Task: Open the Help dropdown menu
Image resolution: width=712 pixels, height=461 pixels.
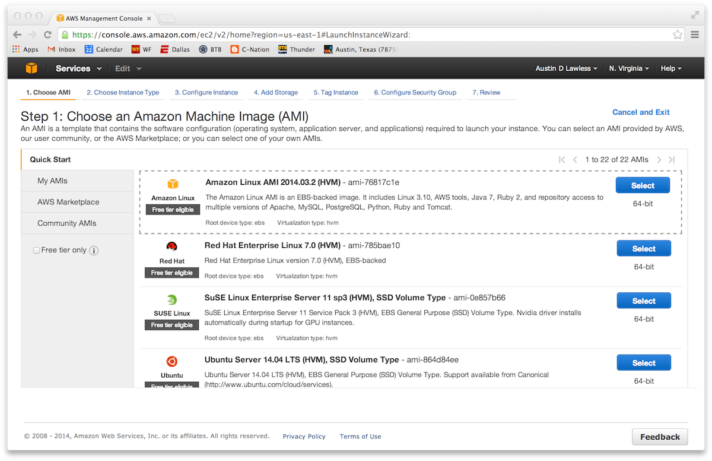Action: pos(671,68)
